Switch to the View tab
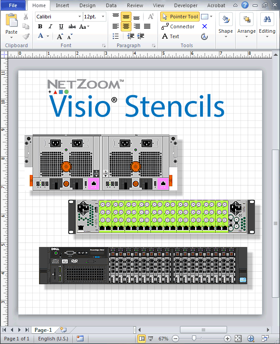Viewport: 280px width, 344px height. [158, 5]
